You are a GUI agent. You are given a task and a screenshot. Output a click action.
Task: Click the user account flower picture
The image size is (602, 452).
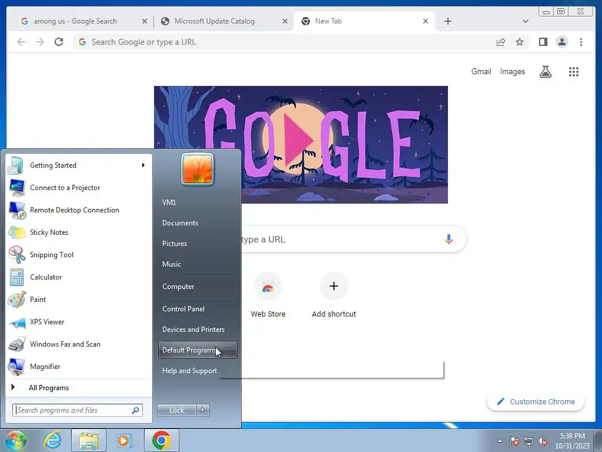coord(198,169)
